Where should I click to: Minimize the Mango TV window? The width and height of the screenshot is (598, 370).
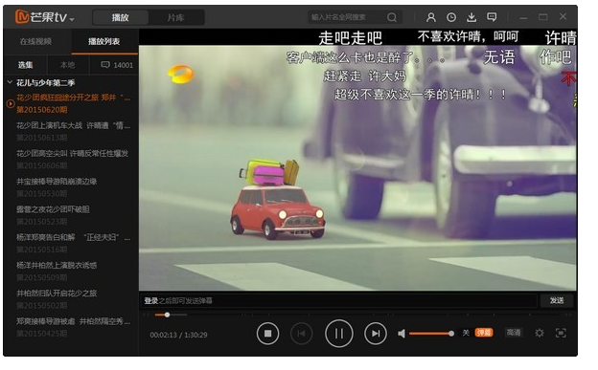click(x=523, y=17)
